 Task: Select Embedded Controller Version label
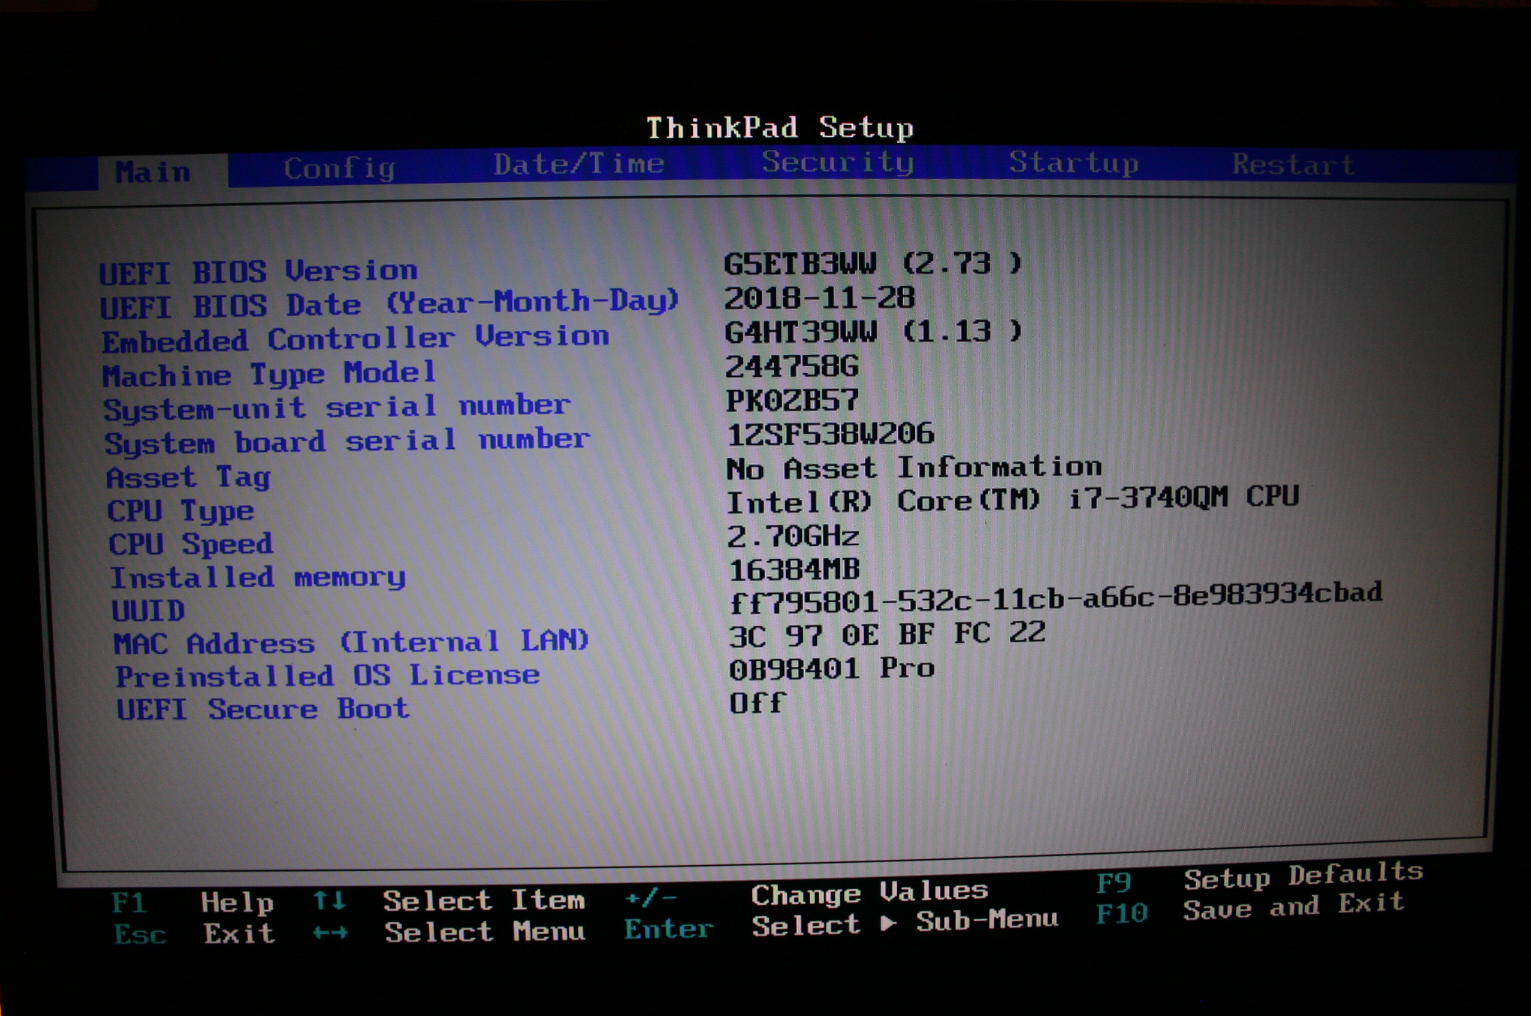click(x=356, y=339)
